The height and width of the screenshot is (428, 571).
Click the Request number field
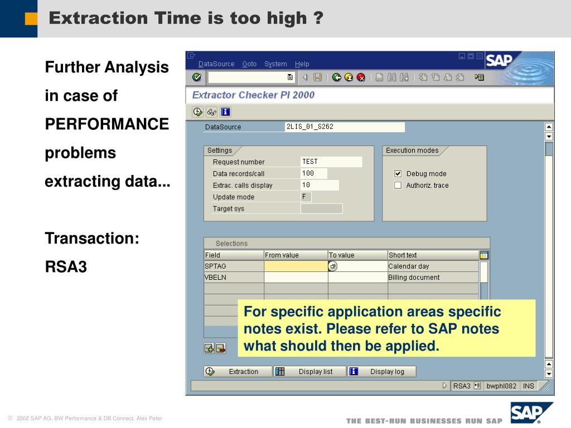pyautogui.click(x=331, y=162)
